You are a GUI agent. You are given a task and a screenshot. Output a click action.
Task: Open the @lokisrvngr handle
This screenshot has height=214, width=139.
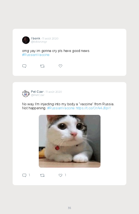[x=39, y=42]
